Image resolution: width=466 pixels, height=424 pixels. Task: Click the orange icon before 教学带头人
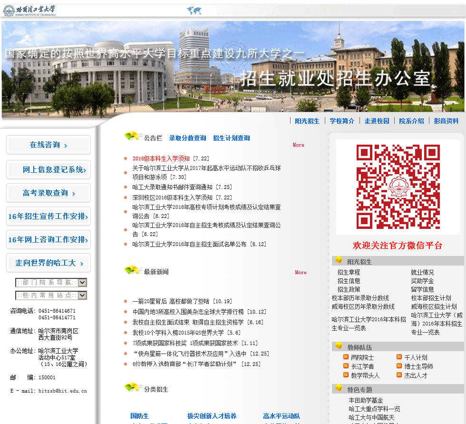(346, 375)
